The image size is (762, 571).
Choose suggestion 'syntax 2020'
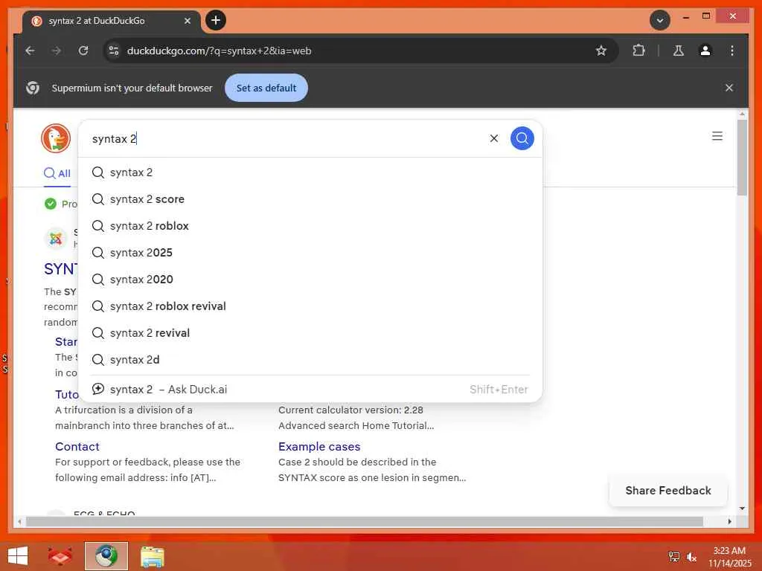coord(310,280)
